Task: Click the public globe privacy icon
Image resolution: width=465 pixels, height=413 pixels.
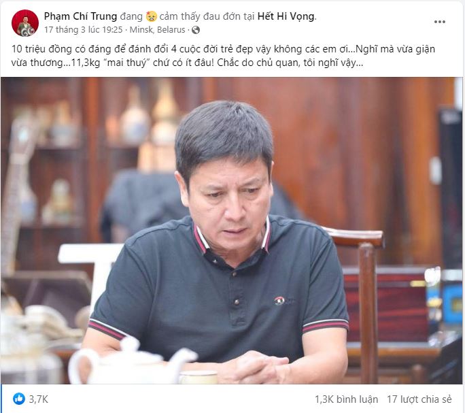Action: tap(196, 30)
